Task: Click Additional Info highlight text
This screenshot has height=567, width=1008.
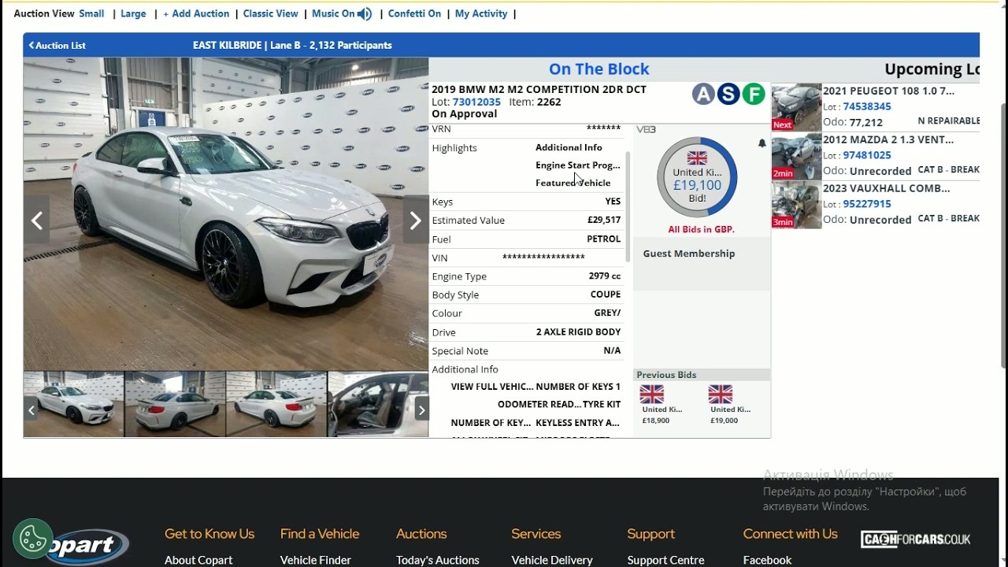Action: 569,147
